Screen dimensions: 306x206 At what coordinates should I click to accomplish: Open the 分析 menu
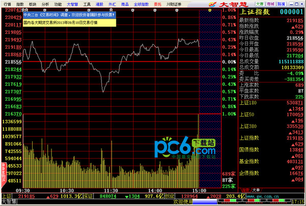coord(45,4)
